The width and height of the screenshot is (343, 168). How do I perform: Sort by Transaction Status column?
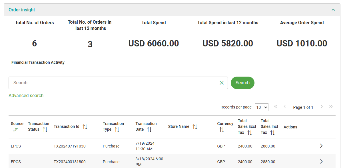click(45, 130)
